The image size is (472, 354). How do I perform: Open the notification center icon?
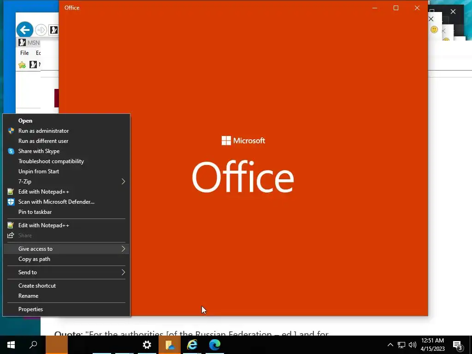pyautogui.click(x=458, y=345)
